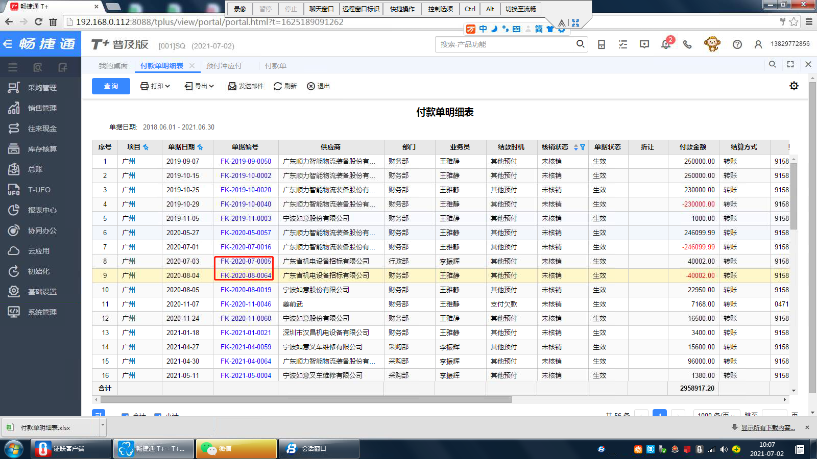Sort by 单据日期 column arrow
Viewport: 817px width, 459px height.
click(200, 147)
